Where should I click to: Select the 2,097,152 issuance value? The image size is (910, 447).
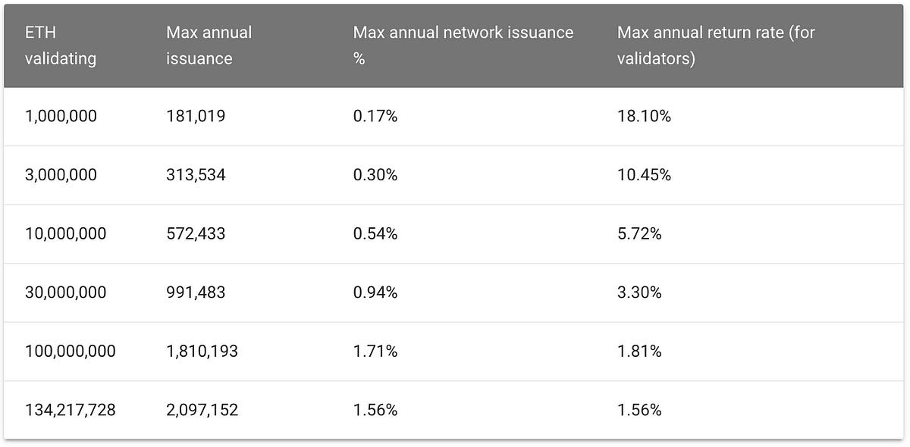tap(202, 410)
